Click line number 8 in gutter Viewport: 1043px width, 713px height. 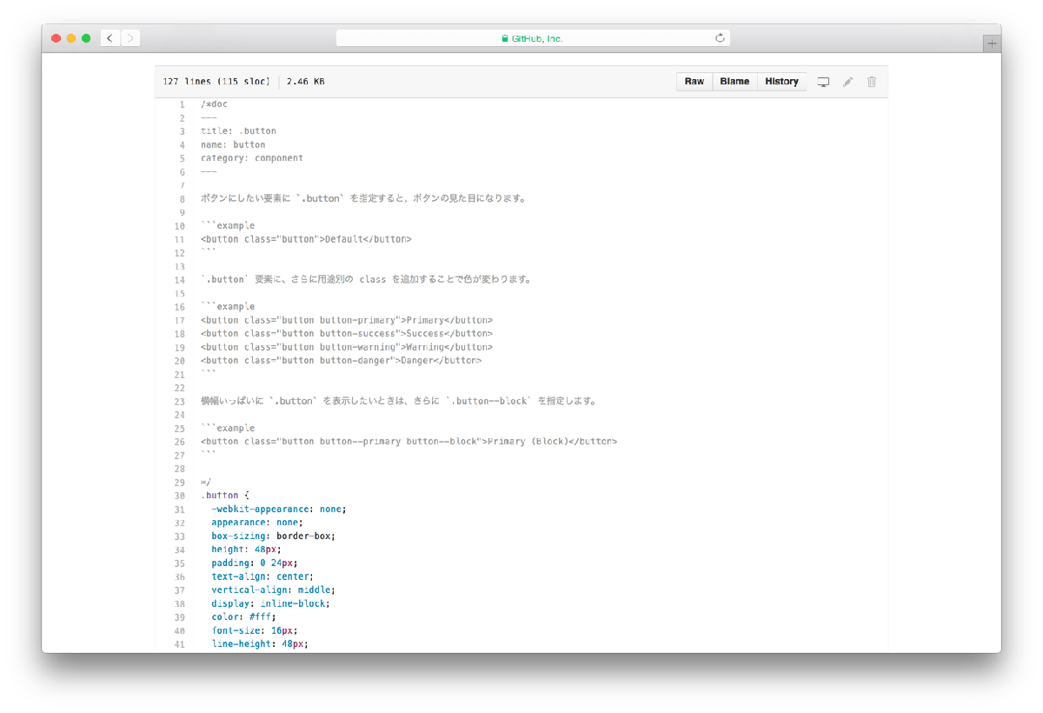[x=181, y=199]
